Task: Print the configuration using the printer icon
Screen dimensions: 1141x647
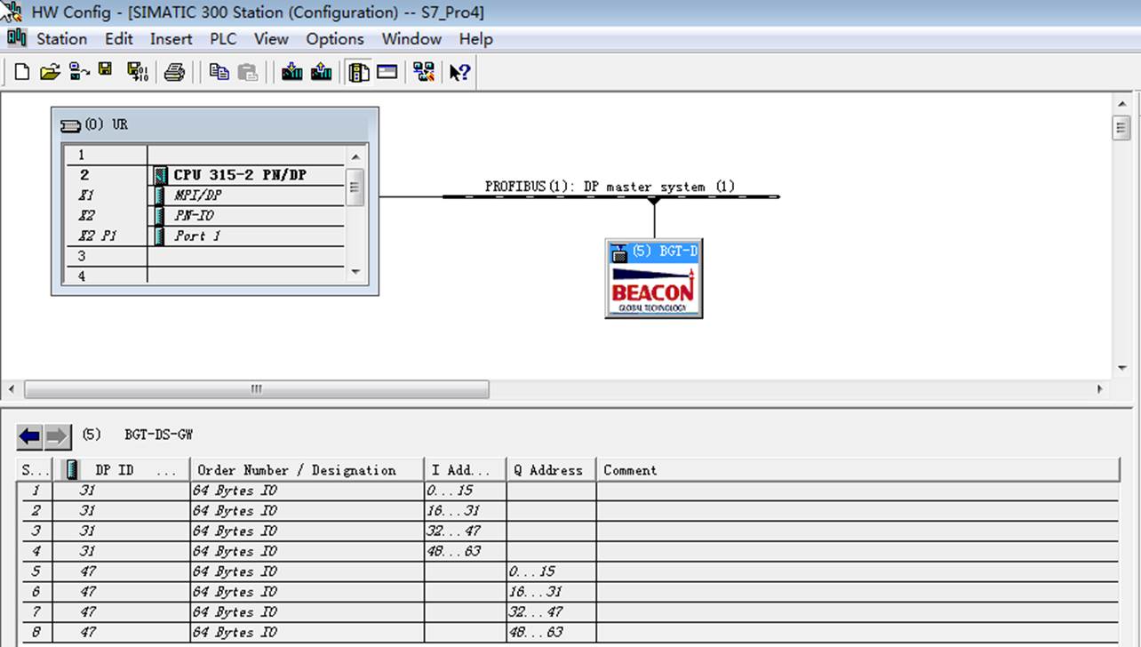Action: click(x=174, y=73)
